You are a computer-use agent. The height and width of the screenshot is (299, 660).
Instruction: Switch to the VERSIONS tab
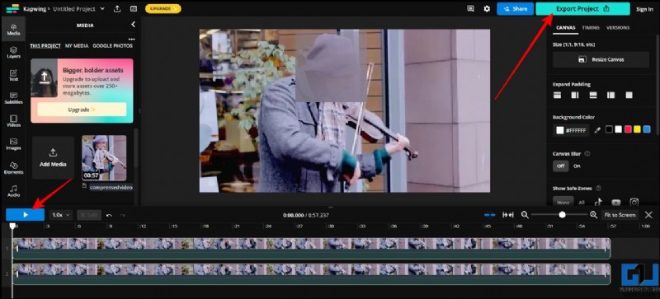(618, 27)
